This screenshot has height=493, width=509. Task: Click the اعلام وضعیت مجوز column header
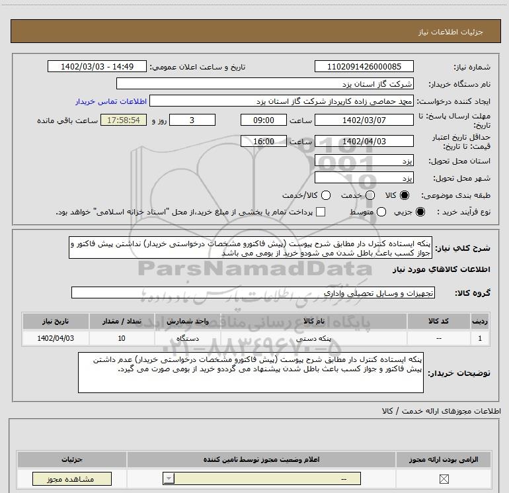click(261, 459)
